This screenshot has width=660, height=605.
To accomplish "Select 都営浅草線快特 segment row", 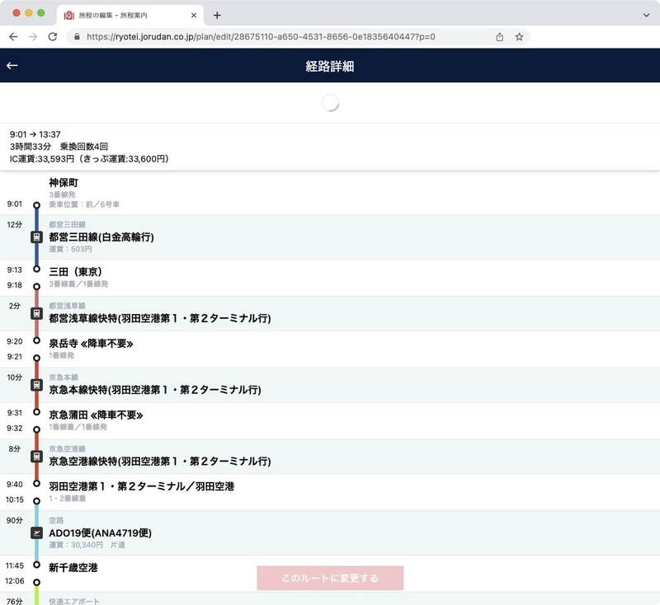I will point(330,314).
